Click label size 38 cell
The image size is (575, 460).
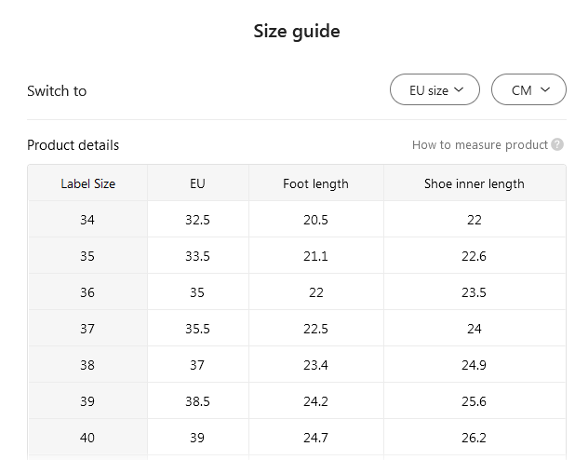tap(87, 365)
